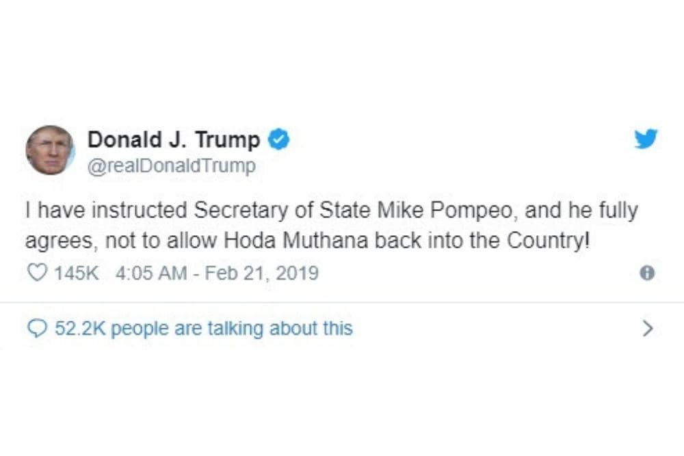This screenshot has width=684, height=456.
Task: Click the 4:05 AM time in the timestamp
Action: [151, 273]
